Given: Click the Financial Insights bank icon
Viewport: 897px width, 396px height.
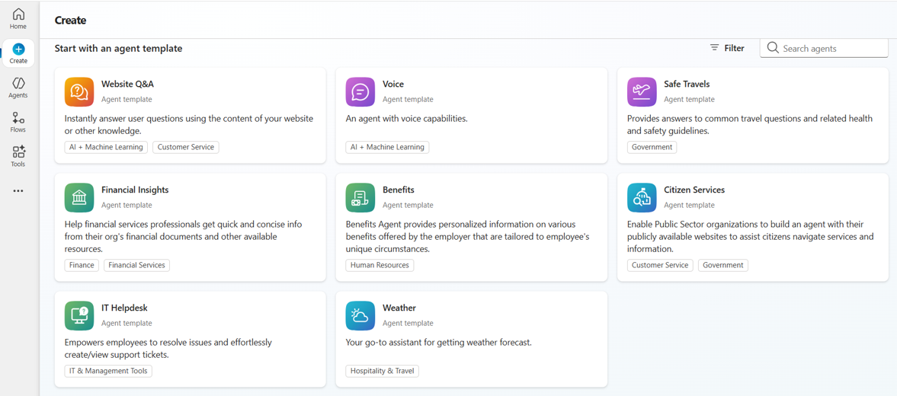Looking at the screenshot, I should (x=79, y=197).
